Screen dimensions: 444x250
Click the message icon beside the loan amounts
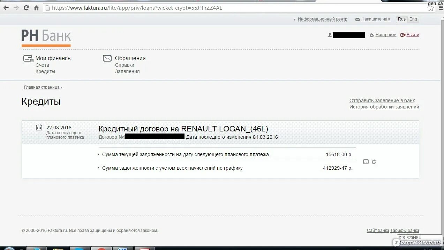[366, 162]
